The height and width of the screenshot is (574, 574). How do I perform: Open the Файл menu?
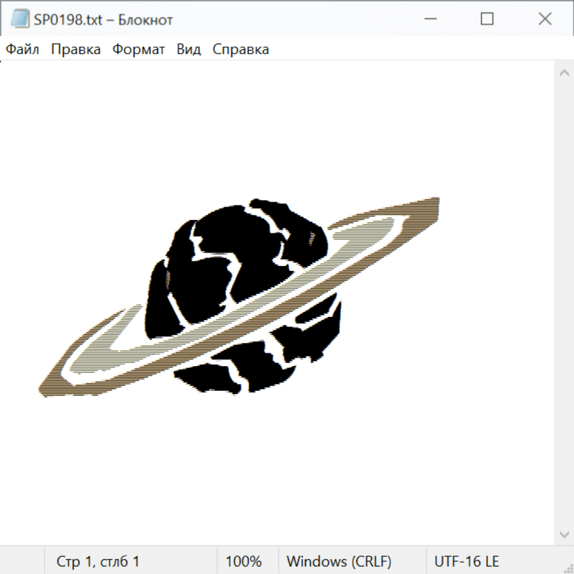click(23, 49)
